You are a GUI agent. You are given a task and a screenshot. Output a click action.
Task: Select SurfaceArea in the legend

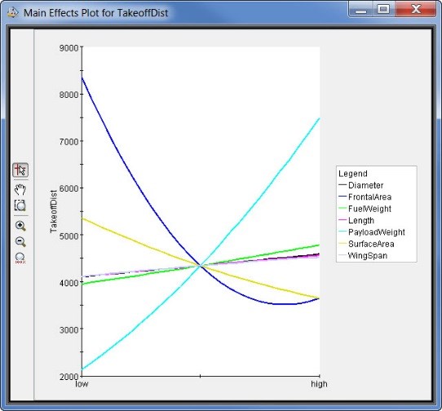click(371, 244)
